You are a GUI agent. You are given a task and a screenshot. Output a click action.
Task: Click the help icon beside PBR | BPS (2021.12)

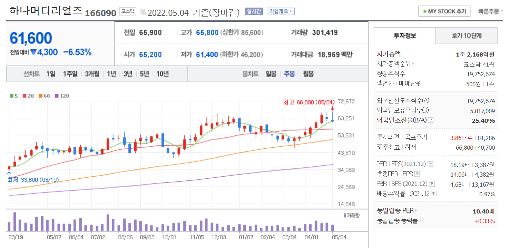(431, 184)
